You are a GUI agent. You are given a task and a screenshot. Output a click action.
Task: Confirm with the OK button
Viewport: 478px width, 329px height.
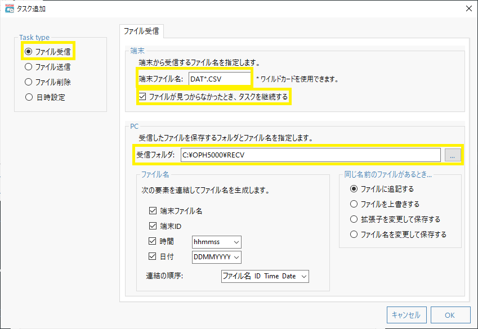450,315
